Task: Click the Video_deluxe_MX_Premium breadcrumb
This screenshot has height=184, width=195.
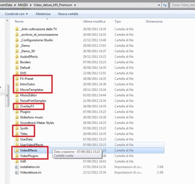Action: pos(53,5)
